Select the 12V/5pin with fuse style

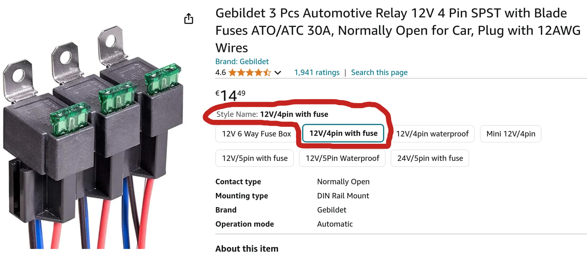pos(255,158)
